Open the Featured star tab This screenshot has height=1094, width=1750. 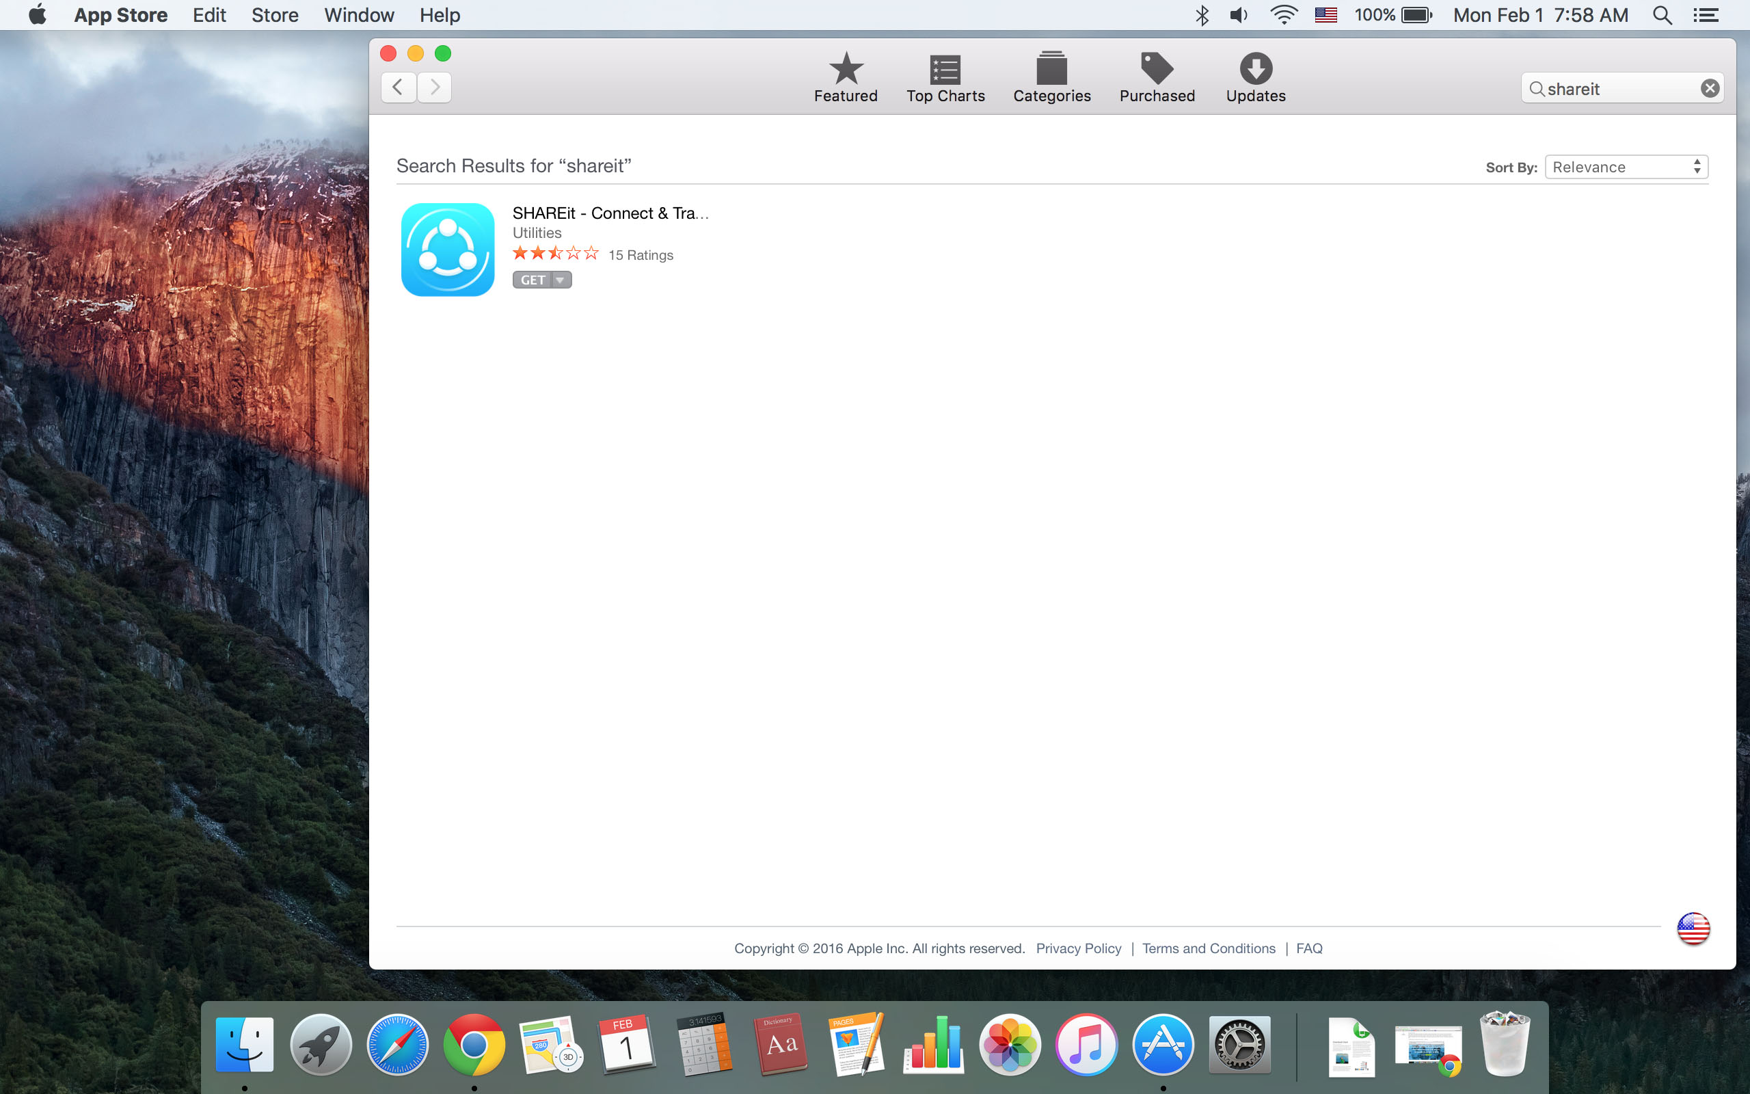[x=846, y=77]
